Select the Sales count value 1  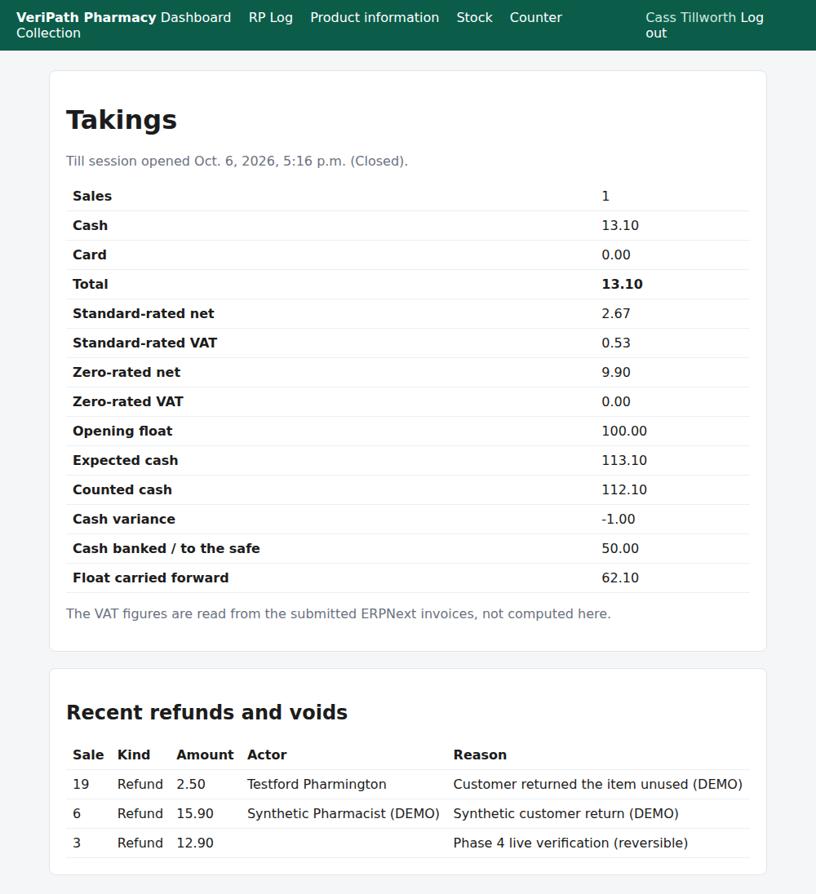pyautogui.click(x=605, y=196)
